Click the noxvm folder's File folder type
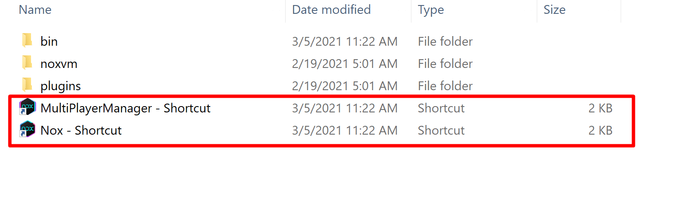Viewport: 684px width, 216px height. [445, 64]
